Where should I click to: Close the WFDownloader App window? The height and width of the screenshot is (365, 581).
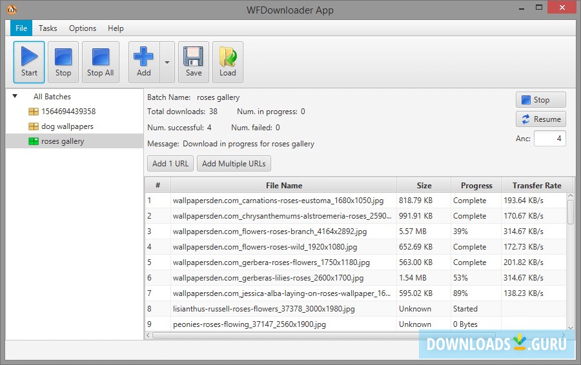point(562,7)
